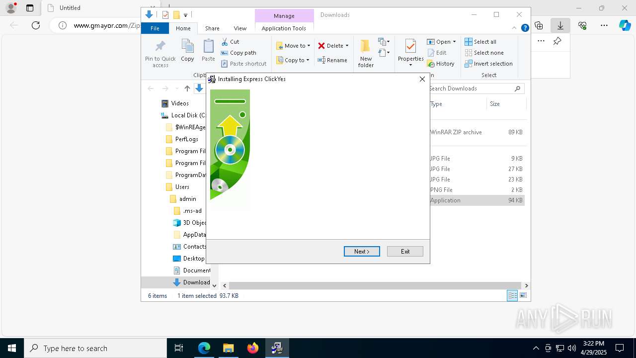This screenshot has height=358, width=636.
Task: Click Select all in ribbon
Action: coord(480,42)
